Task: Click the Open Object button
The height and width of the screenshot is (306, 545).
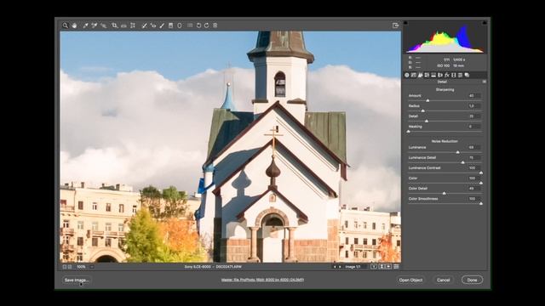Action: pos(410,280)
